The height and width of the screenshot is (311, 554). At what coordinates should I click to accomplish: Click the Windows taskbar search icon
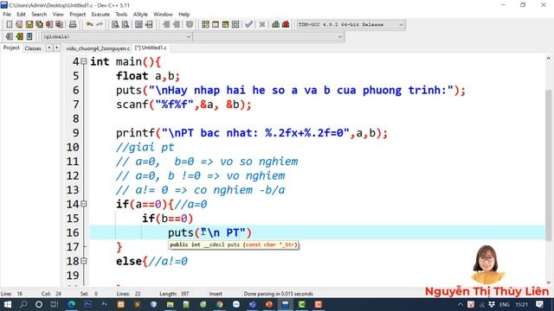(x=23, y=304)
